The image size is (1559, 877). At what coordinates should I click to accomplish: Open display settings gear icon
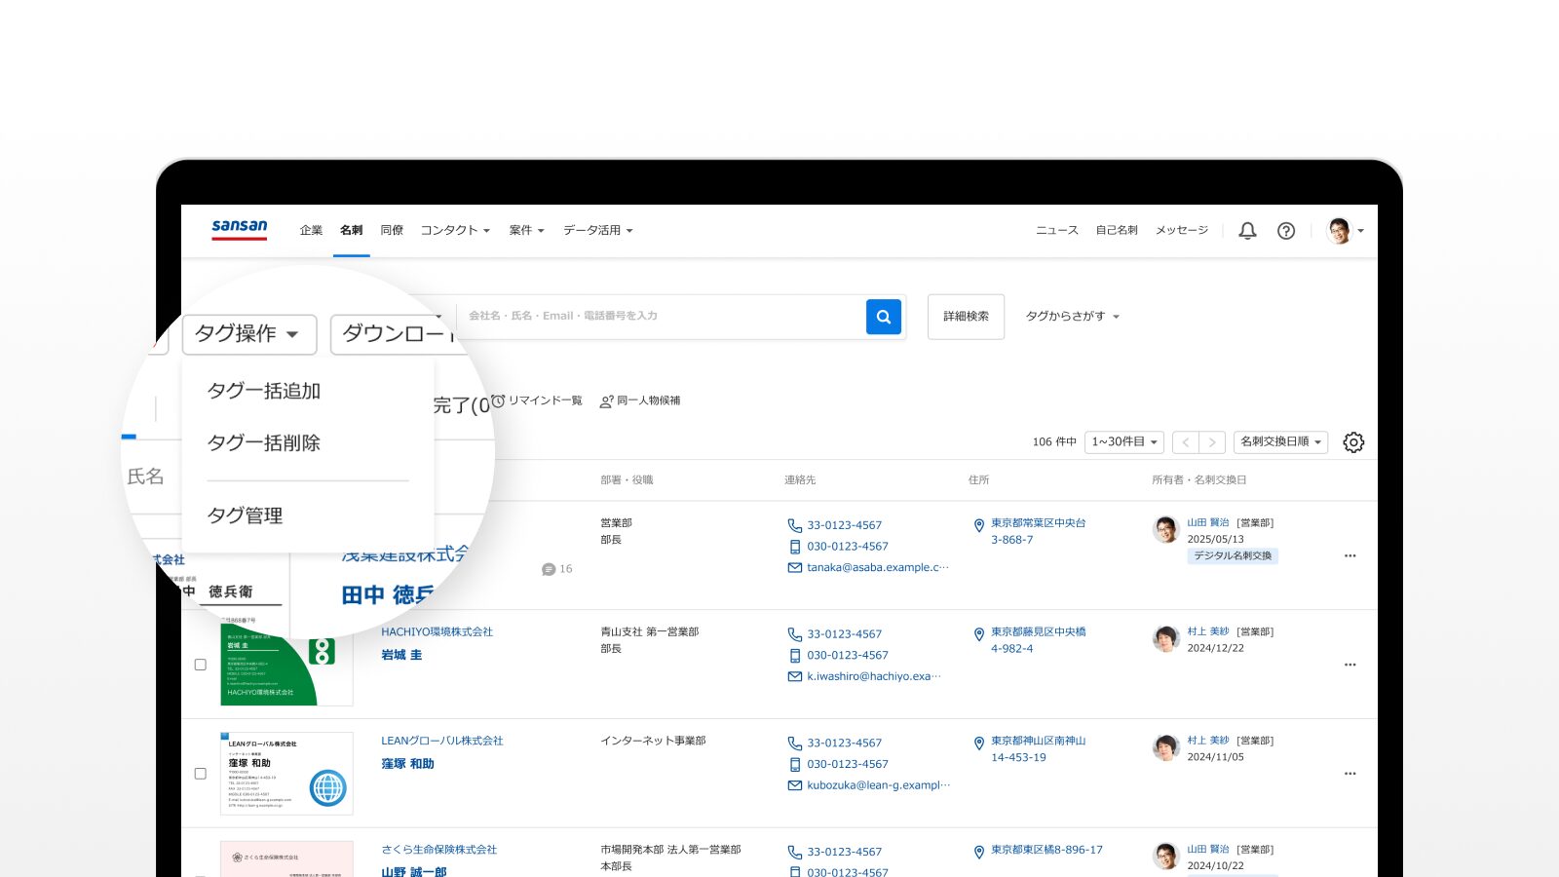[1353, 442]
